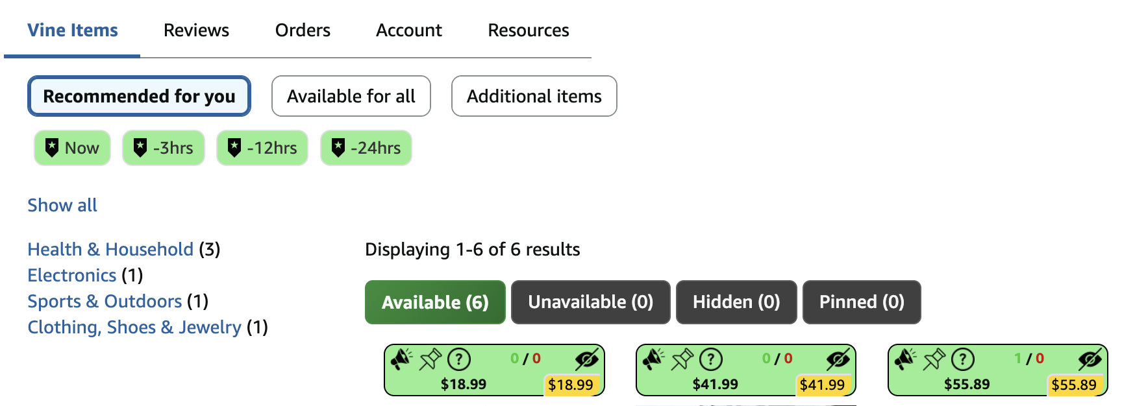1122x406 pixels.
Task: Click megaphone icon on the $55.89 item
Action: (904, 359)
